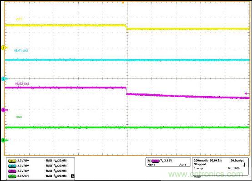This screenshot has height=181, width=252.
Task: Click the magenta C3 trigger source badge
Action: point(156,161)
